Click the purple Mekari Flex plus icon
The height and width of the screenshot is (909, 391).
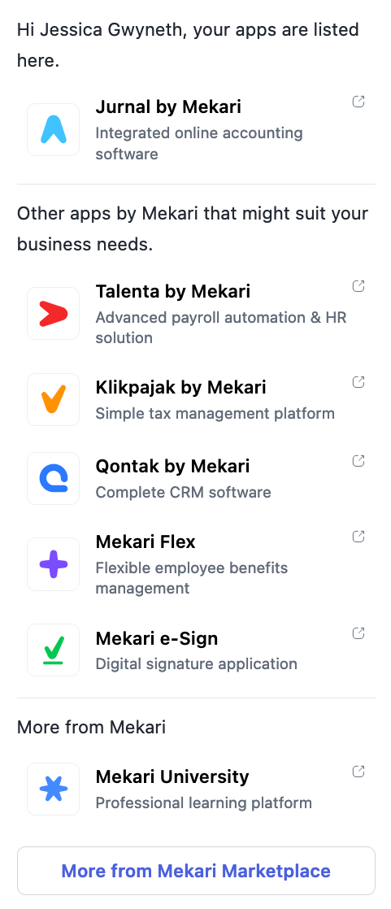coord(54,564)
